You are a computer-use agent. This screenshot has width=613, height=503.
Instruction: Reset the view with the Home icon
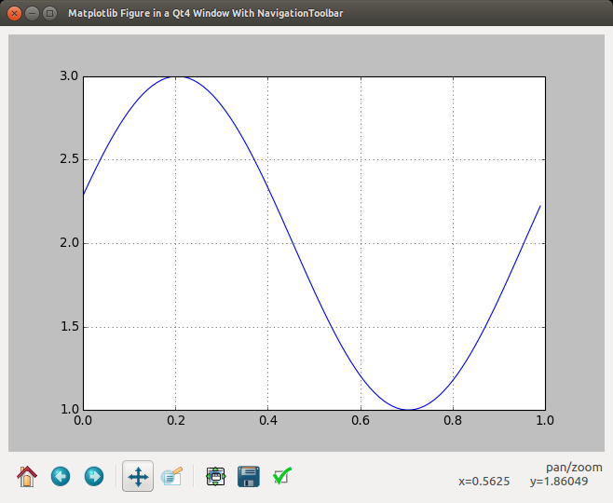[27, 476]
